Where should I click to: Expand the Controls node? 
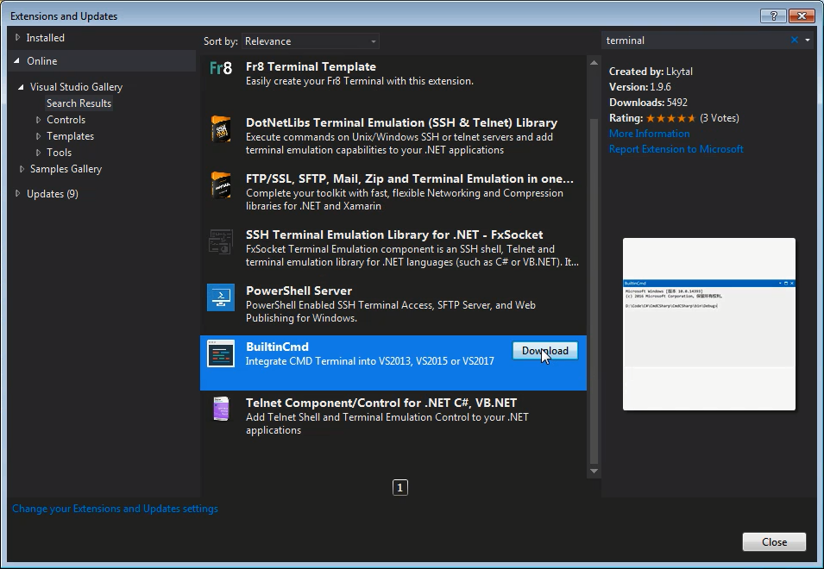coord(38,120)
